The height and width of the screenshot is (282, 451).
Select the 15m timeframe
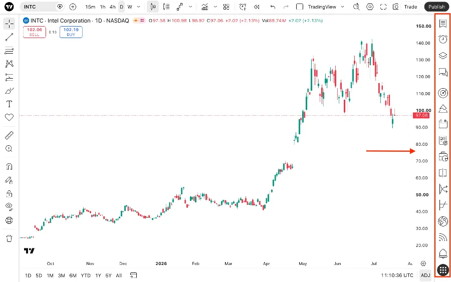coord(90,7)
